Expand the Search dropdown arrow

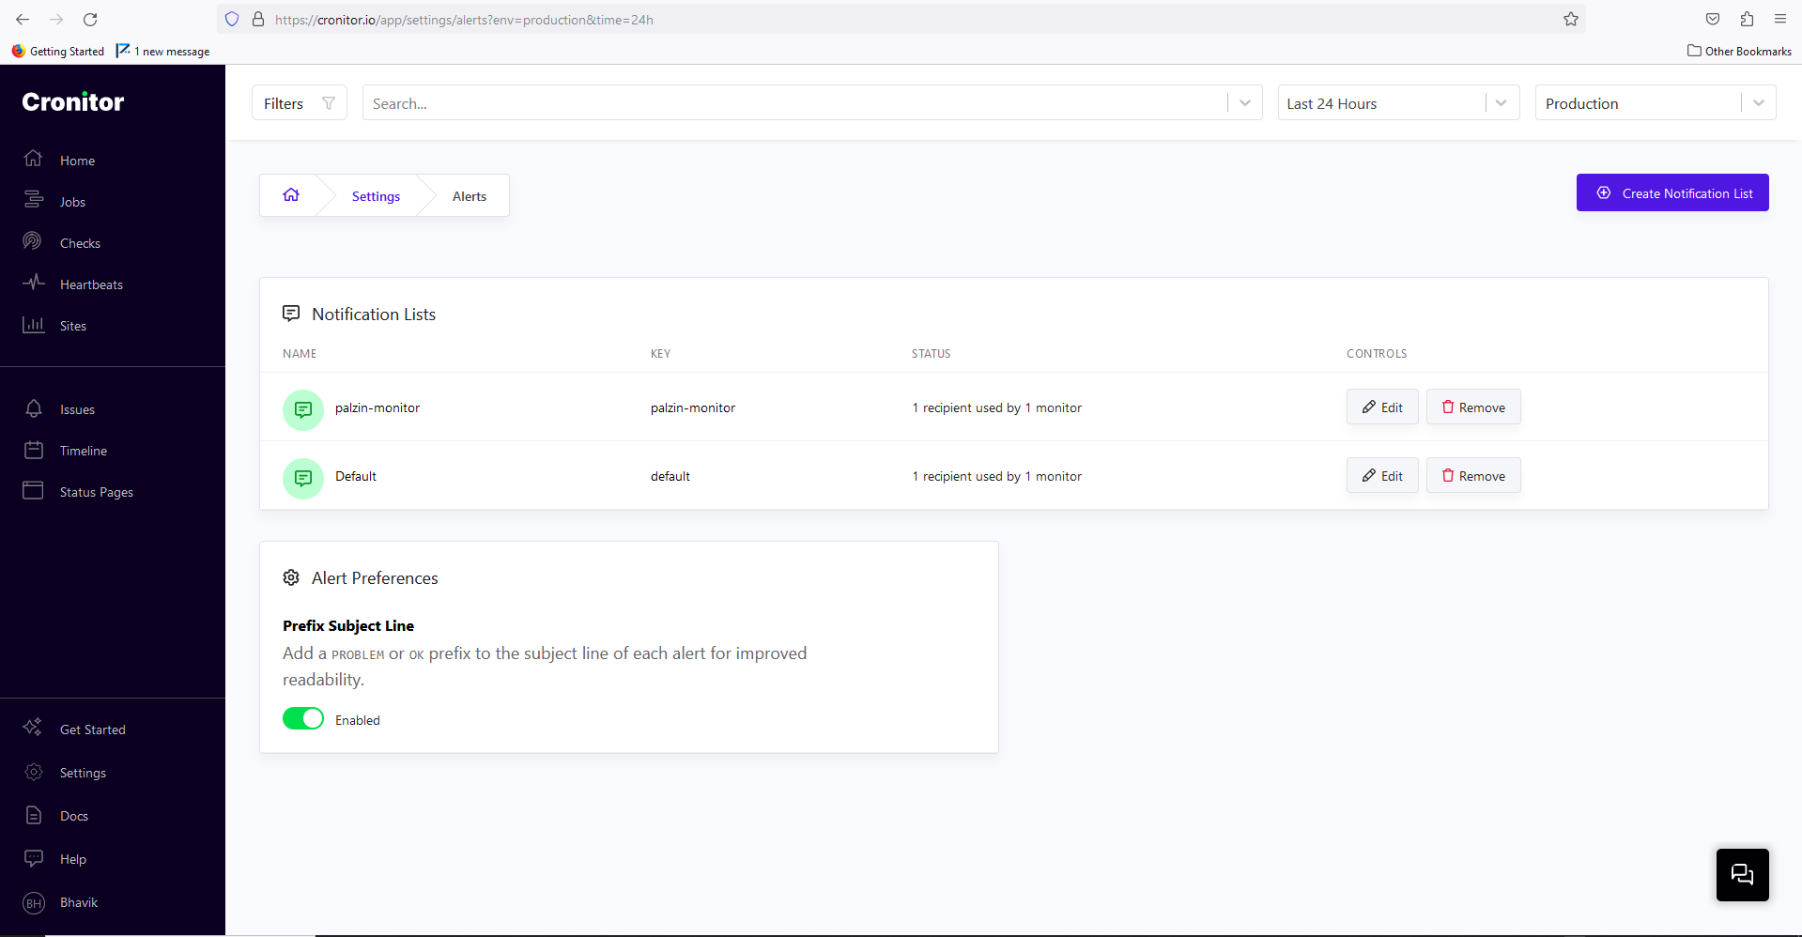pyautogui.click(x=1245, y=103)
